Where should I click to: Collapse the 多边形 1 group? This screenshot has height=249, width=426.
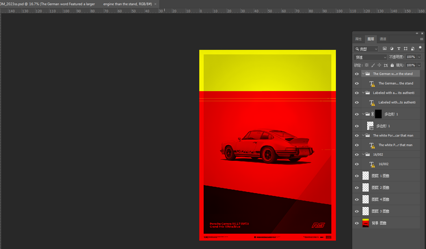coord(363,114)
